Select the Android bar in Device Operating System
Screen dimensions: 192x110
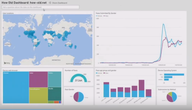pos(166,80)
